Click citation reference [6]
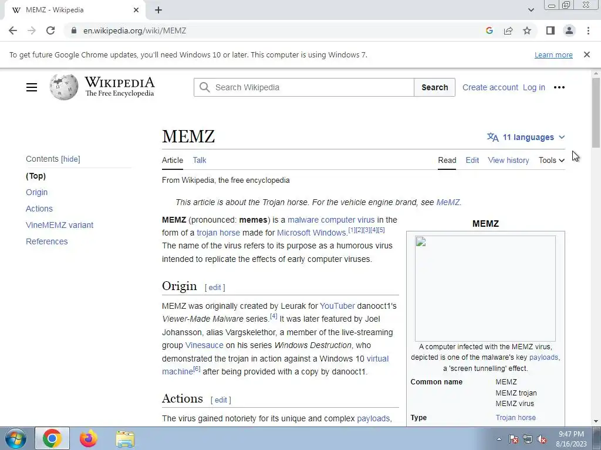601x450 pixels. pyautogui.click(x=197, y=369)
